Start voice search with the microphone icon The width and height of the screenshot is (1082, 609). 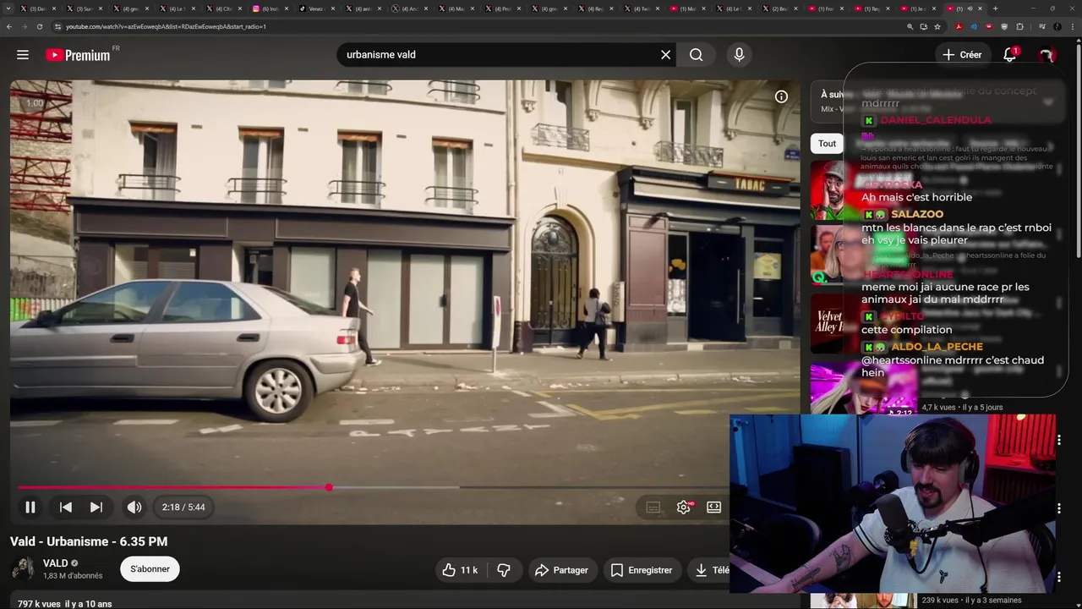tap(739, 54)
